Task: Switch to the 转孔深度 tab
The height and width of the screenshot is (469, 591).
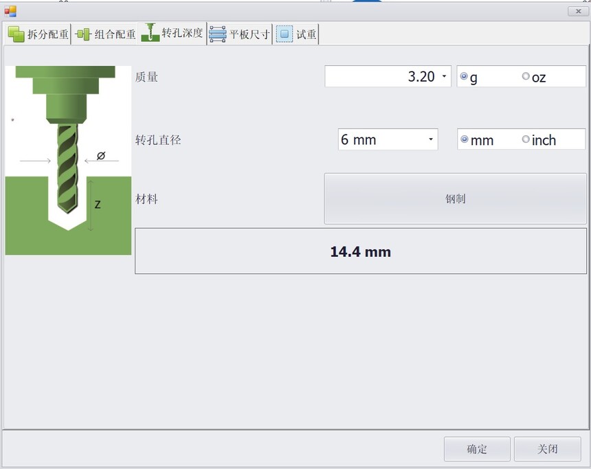Action: tap(173, 33)
